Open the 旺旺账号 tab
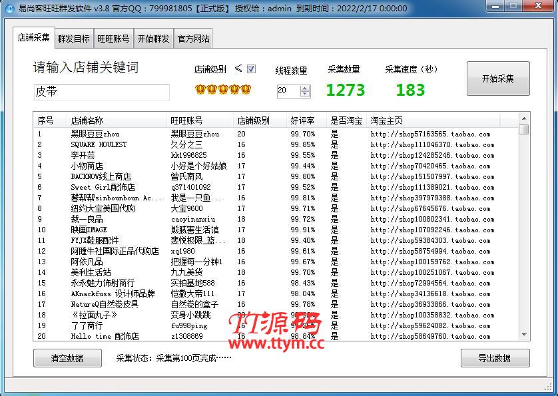558x396 pixels. (x=113, y=39)
